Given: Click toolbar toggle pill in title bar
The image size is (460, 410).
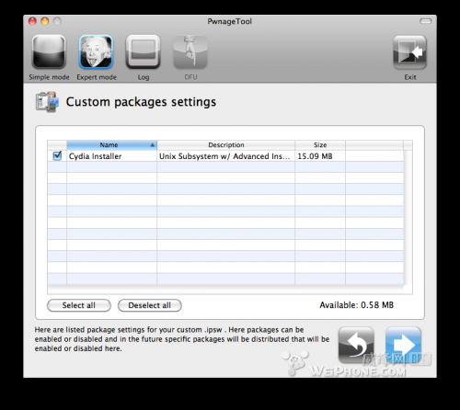Looking at the screenshot, I should (425, 21).
